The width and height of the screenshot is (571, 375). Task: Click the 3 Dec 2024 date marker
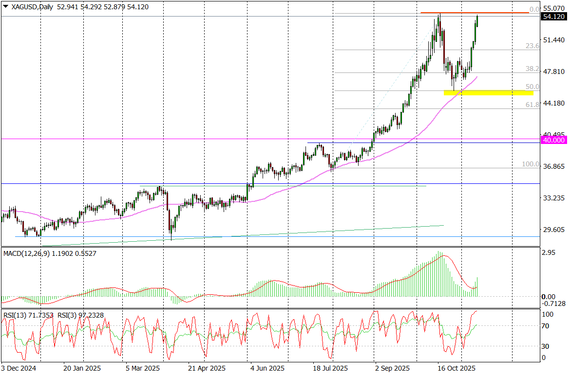(x=19, y=369)
